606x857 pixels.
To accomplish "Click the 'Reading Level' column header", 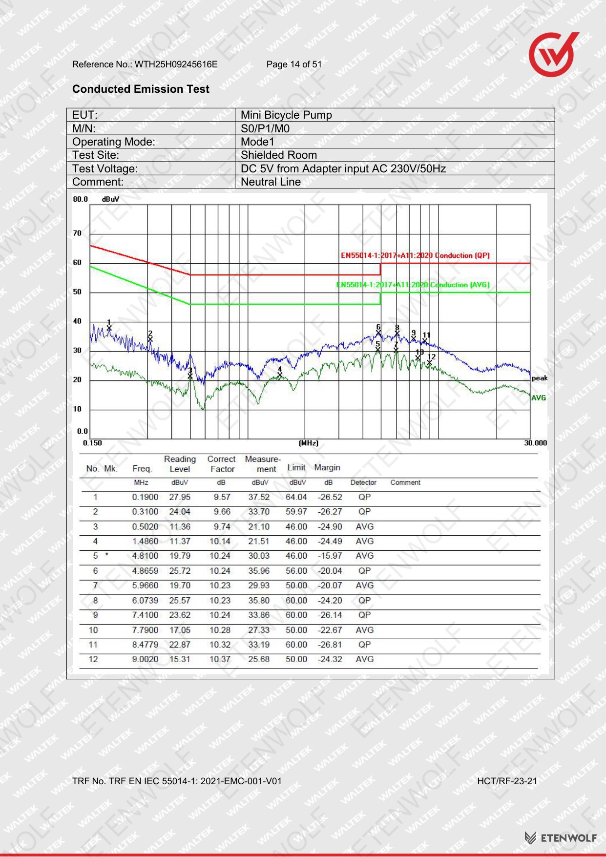I will point(180,464).
